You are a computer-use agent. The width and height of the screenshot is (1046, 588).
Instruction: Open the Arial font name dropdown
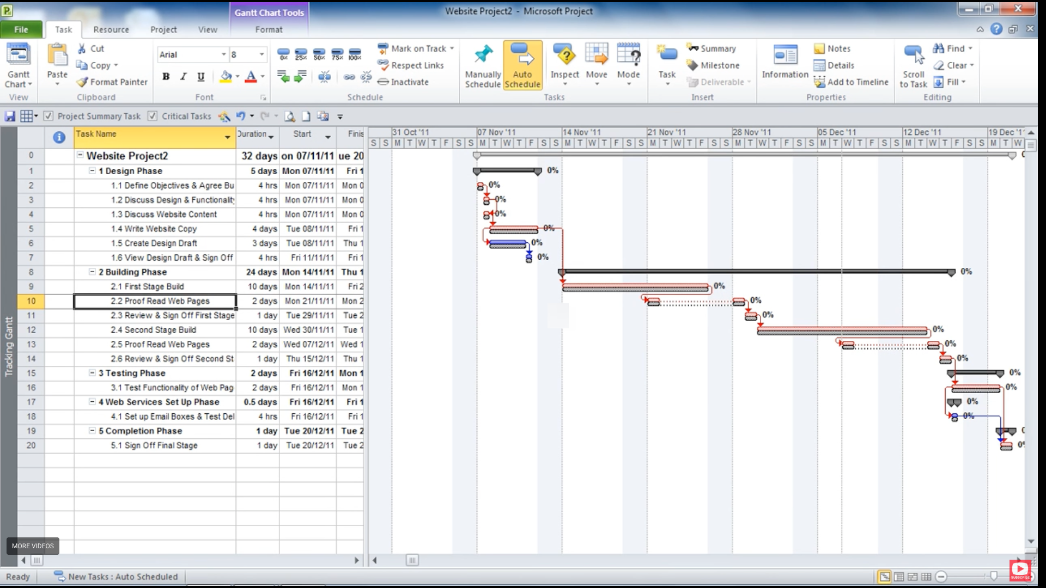coord(223,54)
